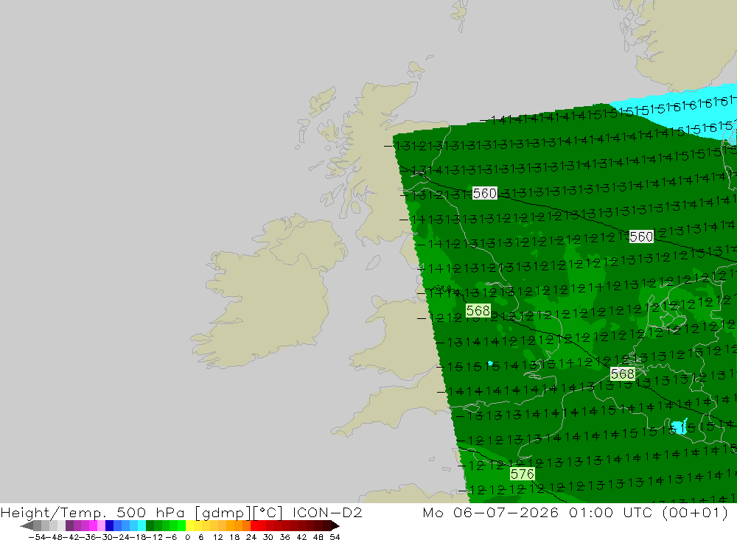This screenshot has width=737, height=540.
Task: Click the "0" legend value
Action: (x=187, y=537)
